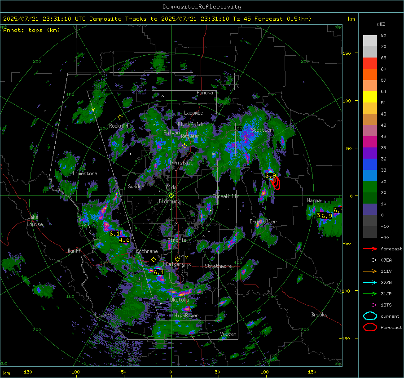Click the ThreeHills city label
404x378 pixels.
[226, 196]
